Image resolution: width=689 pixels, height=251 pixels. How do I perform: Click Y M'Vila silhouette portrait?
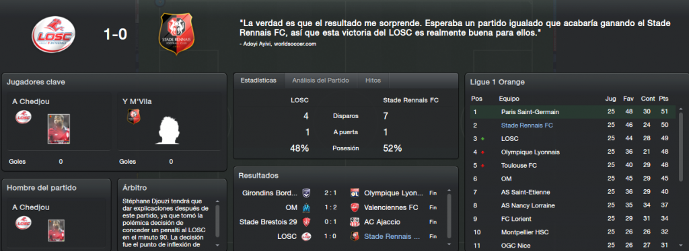point(170,130)
